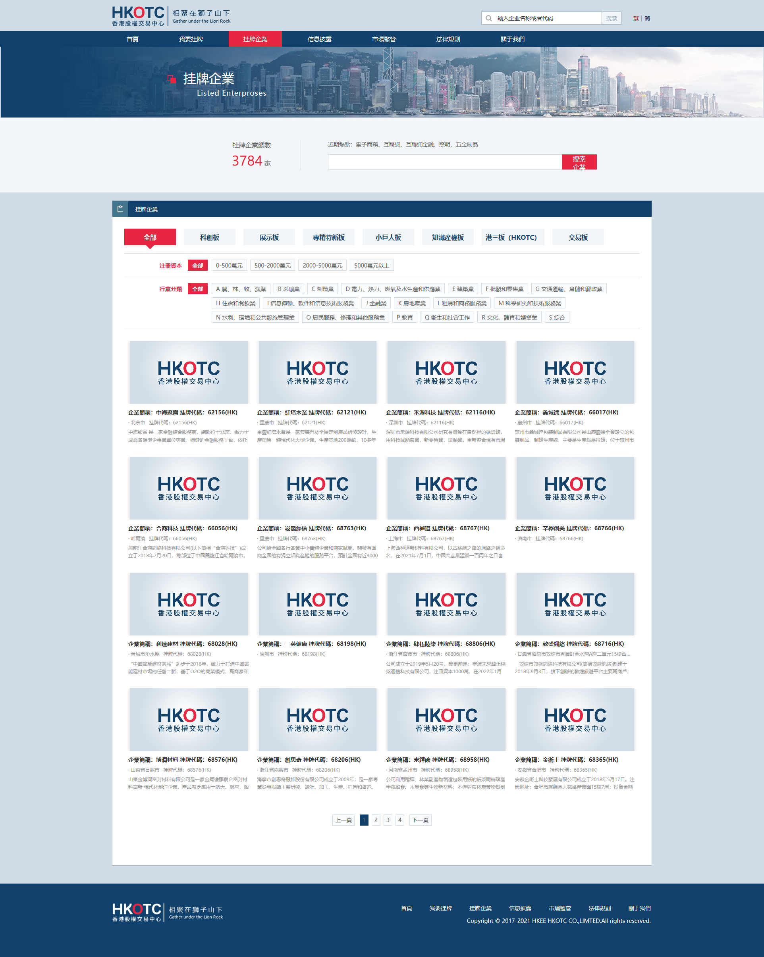Filter industry by E 建築業

click(x=463, y=289)
